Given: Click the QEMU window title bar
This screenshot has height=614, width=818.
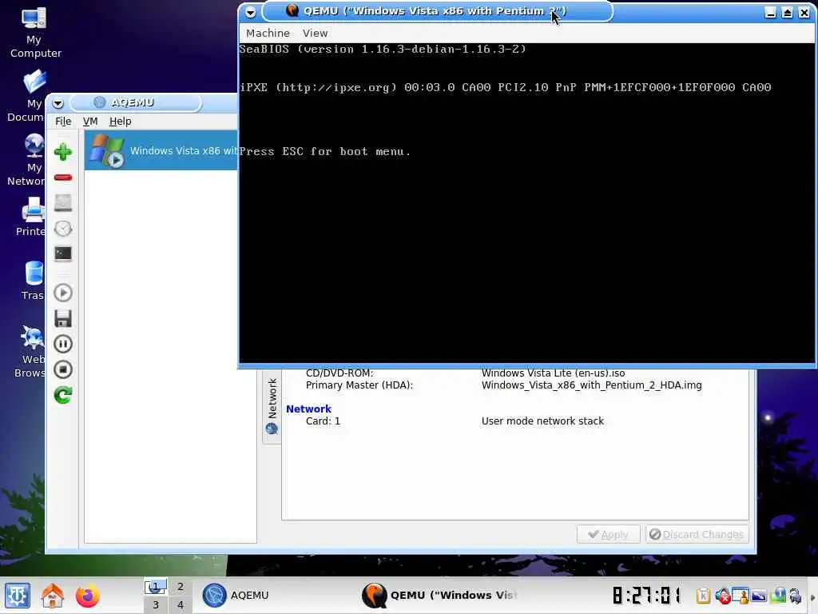Looking at the screenshot, I should tap(437, 11).
